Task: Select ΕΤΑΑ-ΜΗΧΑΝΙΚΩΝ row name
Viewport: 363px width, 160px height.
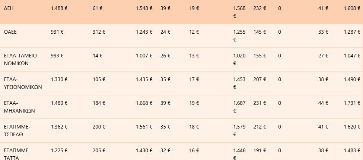Action: click(19, 107)
